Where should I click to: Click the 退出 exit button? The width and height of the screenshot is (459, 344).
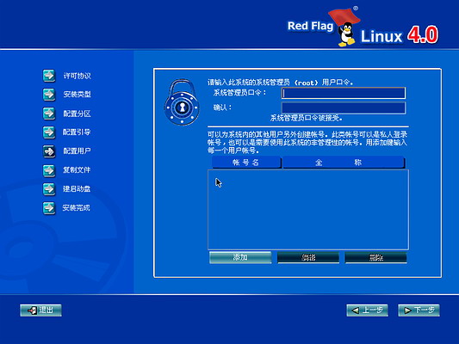coord(40,310)
